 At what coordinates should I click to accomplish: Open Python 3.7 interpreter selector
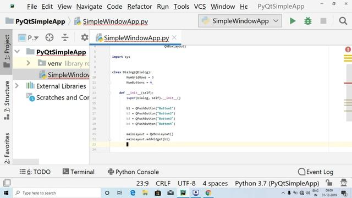(x=277, y=183)
